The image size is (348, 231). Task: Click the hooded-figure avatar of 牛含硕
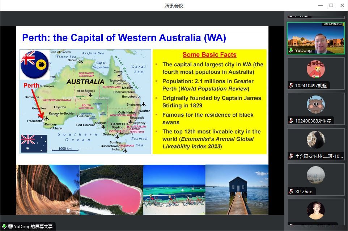point(315,140)
